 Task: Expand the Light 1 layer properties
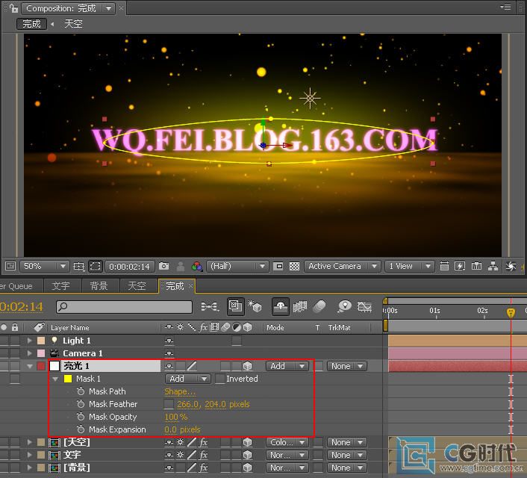point(29,341)
